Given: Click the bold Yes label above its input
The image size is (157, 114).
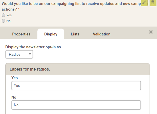Looking at the screenshot, I should tap(15, 78).
